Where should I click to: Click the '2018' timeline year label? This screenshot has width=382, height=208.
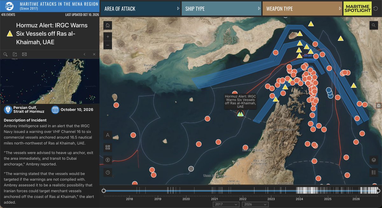130,199
